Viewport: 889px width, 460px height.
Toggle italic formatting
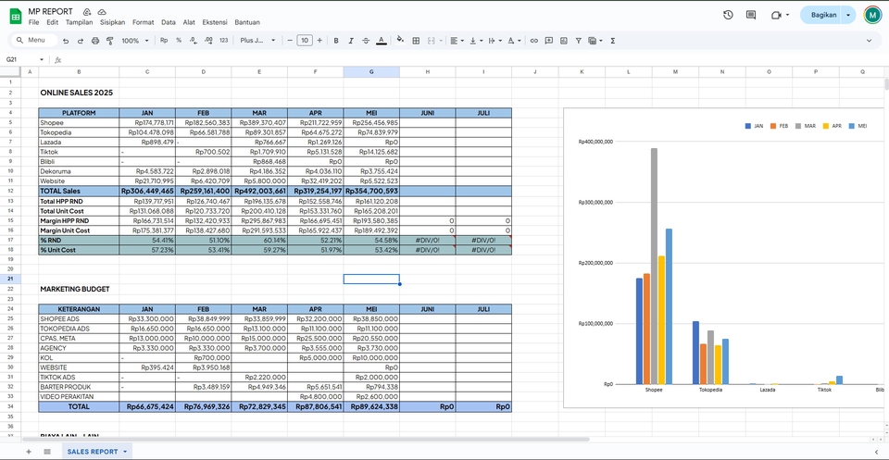pyautogui.click(x=351, y=41)
